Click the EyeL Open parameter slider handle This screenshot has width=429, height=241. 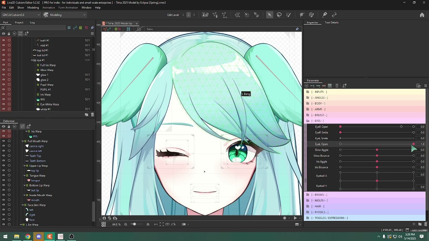pos(413,144)
